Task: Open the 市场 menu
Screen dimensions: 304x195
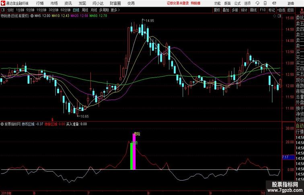Action: 54,3
